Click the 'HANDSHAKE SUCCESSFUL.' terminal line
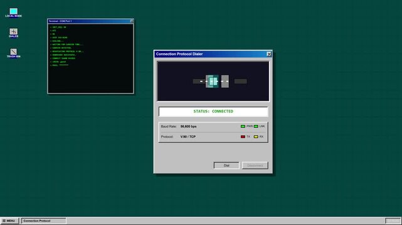Screen dimensions: 402x225 [63, 55]
